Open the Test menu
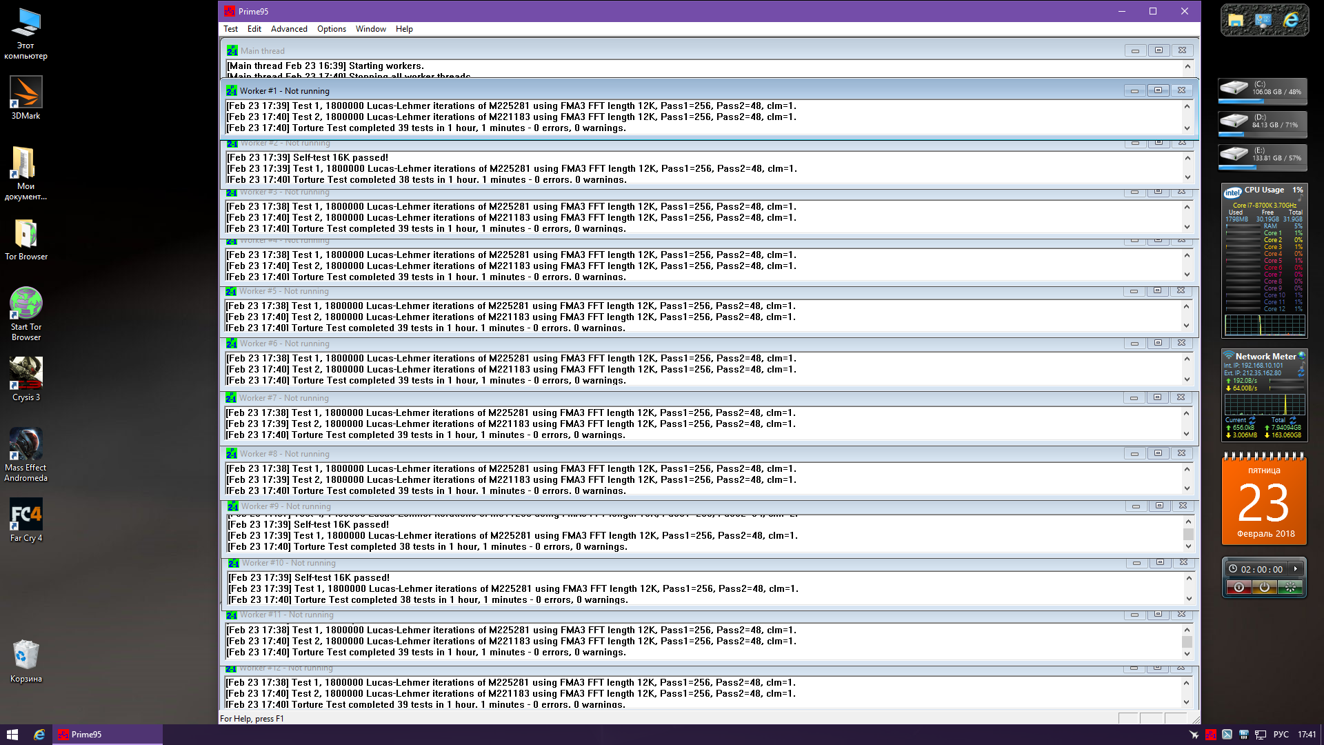This screenshot has height=745, width=1324. tap(230, 29)
